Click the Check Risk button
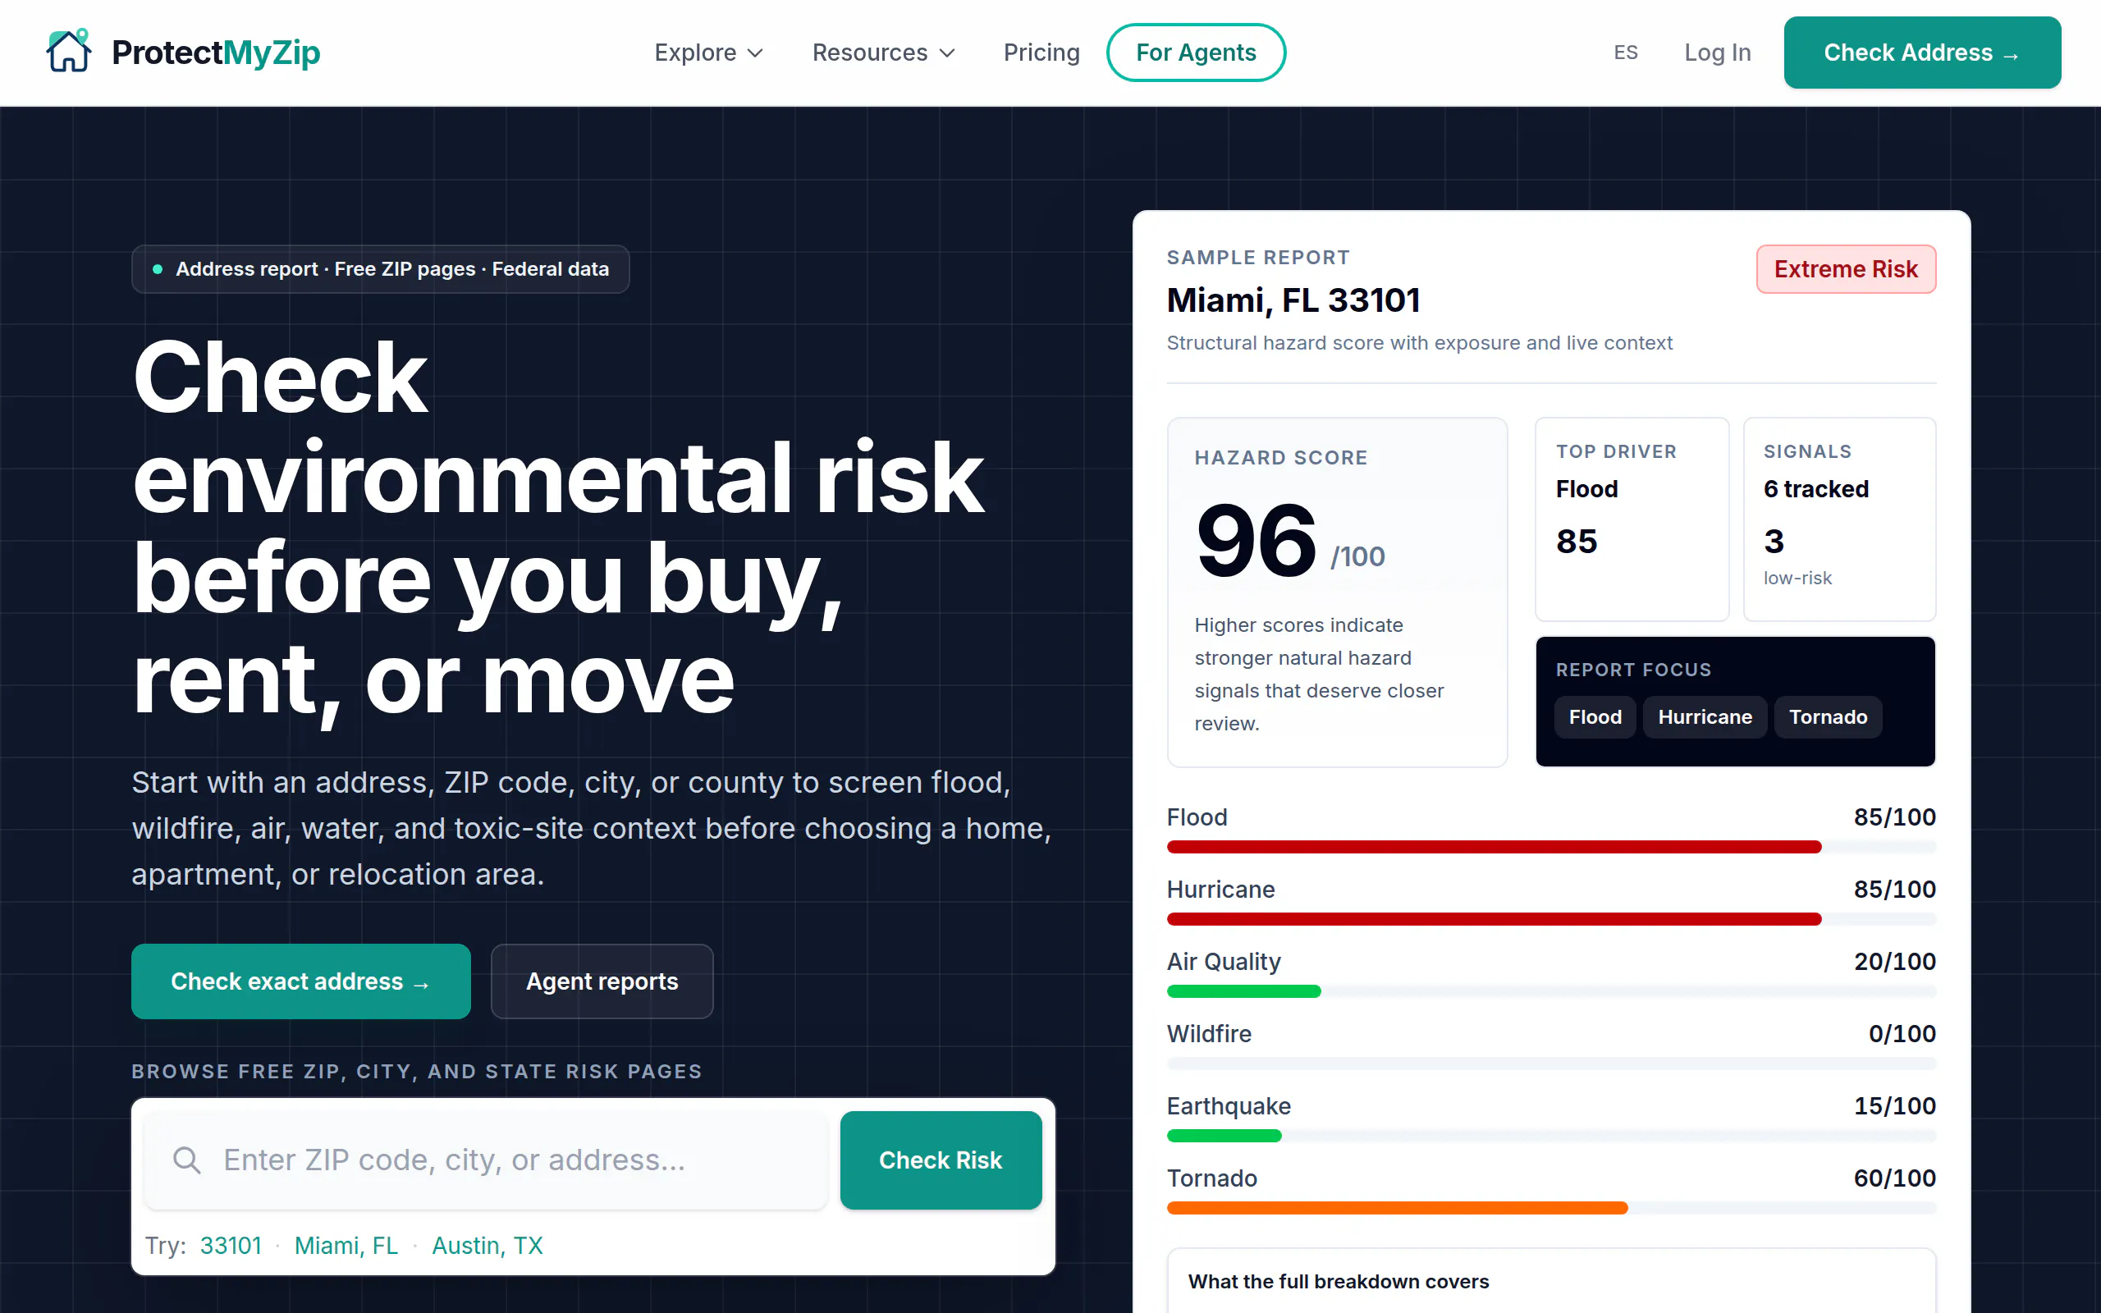 (941, 1160)
